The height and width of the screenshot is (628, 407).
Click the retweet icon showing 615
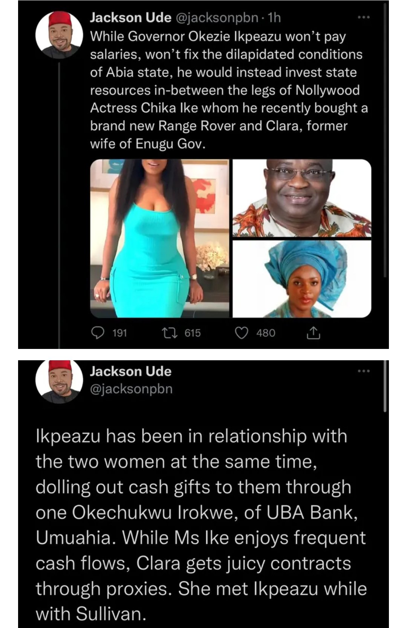click(x=166, y=333)
